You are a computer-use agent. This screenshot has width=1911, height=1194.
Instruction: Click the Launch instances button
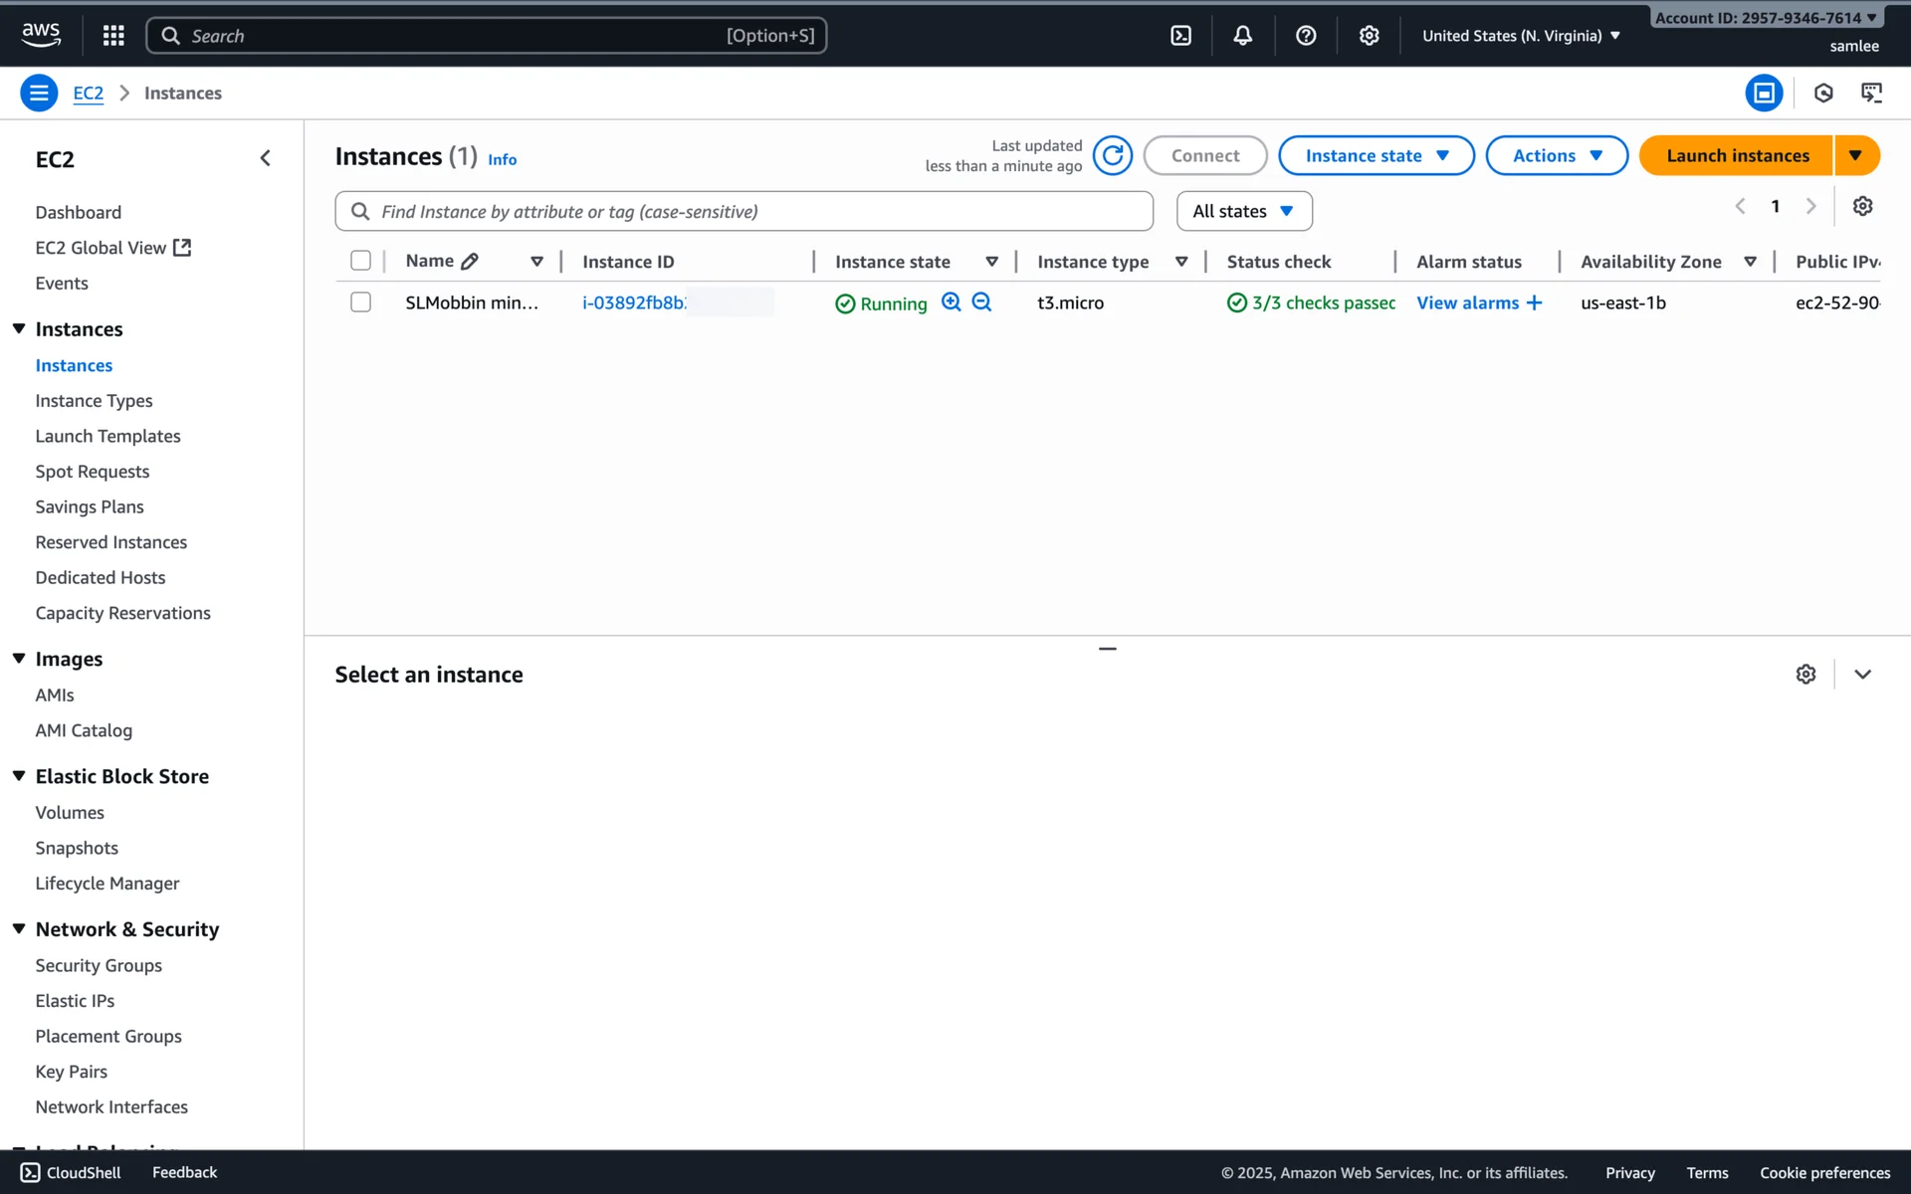tap(1737, 155)
